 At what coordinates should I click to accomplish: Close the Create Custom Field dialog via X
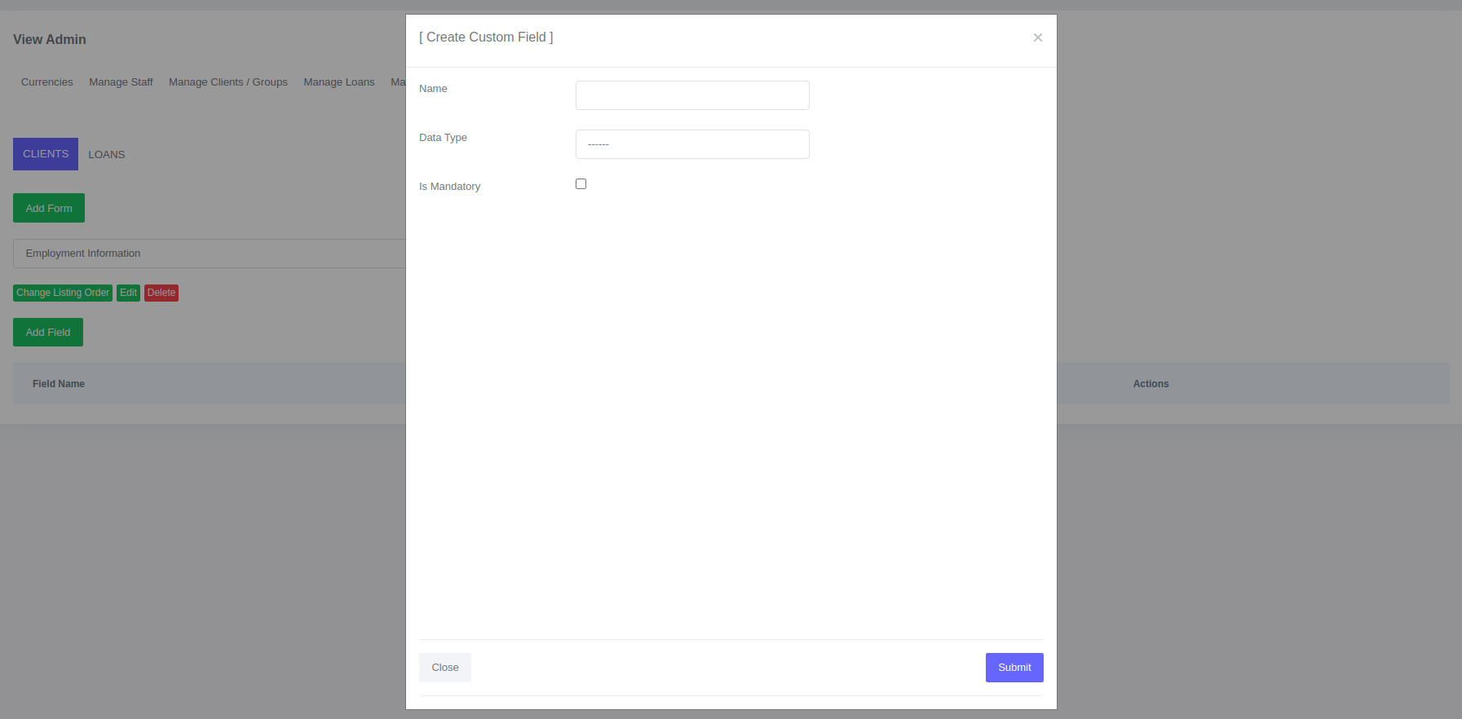pyautogui.click(x=1037, y=37)
